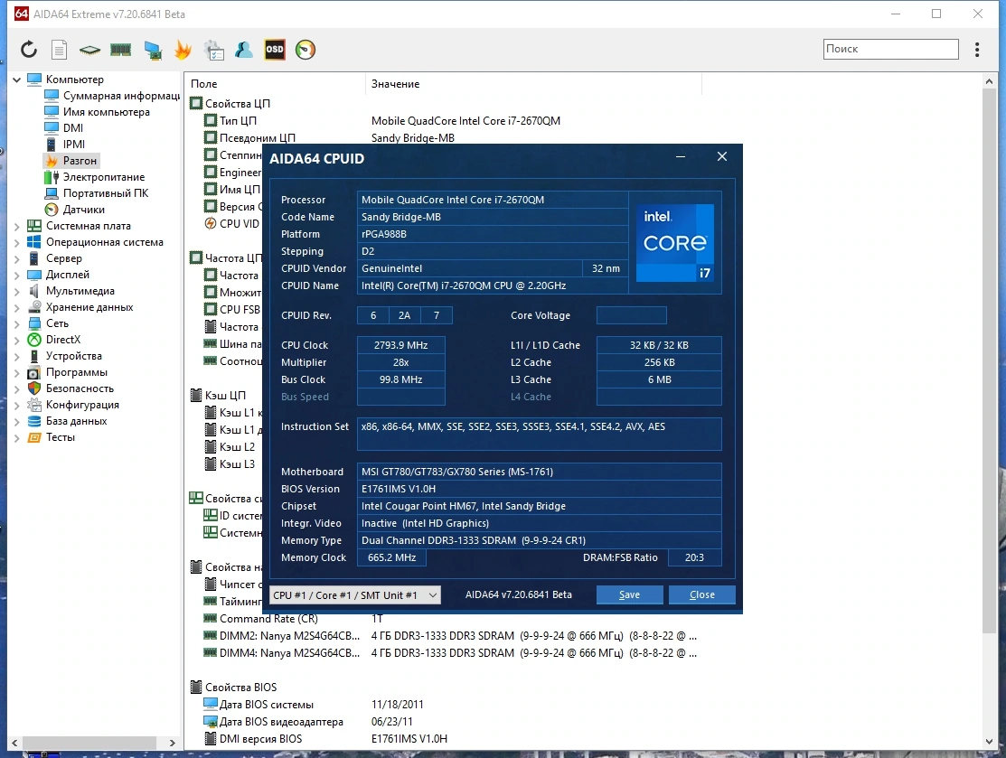Click the Кэш L3 row
The width and height of the screenshot is (1006, 758).
[x=230, y=464]
